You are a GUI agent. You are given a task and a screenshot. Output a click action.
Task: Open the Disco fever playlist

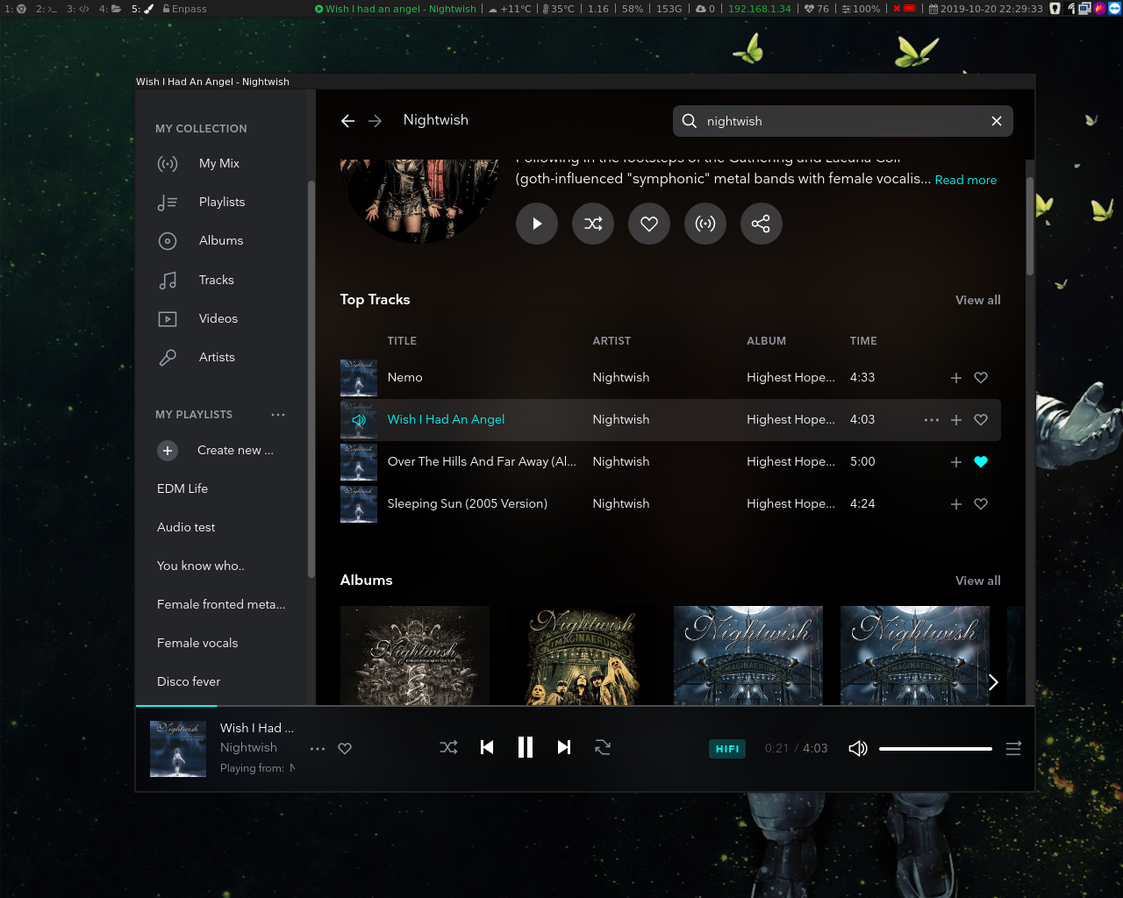tap(188, 681)
